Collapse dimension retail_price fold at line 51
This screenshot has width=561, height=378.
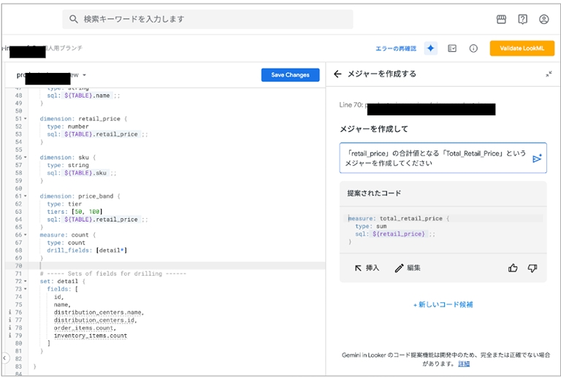tap(26, 117)
